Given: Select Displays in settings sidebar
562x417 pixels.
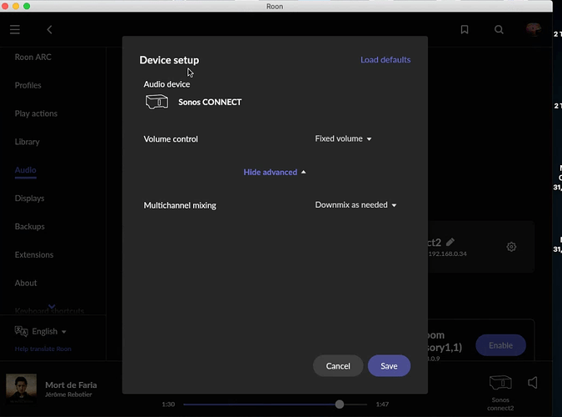Looking at the screenshot, I should click(29, 198).
